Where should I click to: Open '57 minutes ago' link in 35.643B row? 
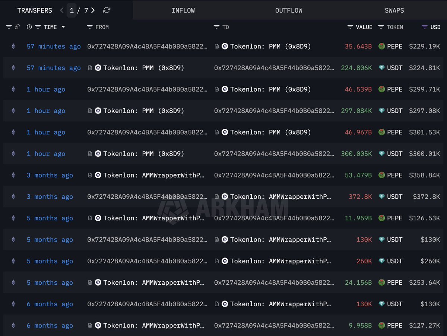(x=54, y=47)
